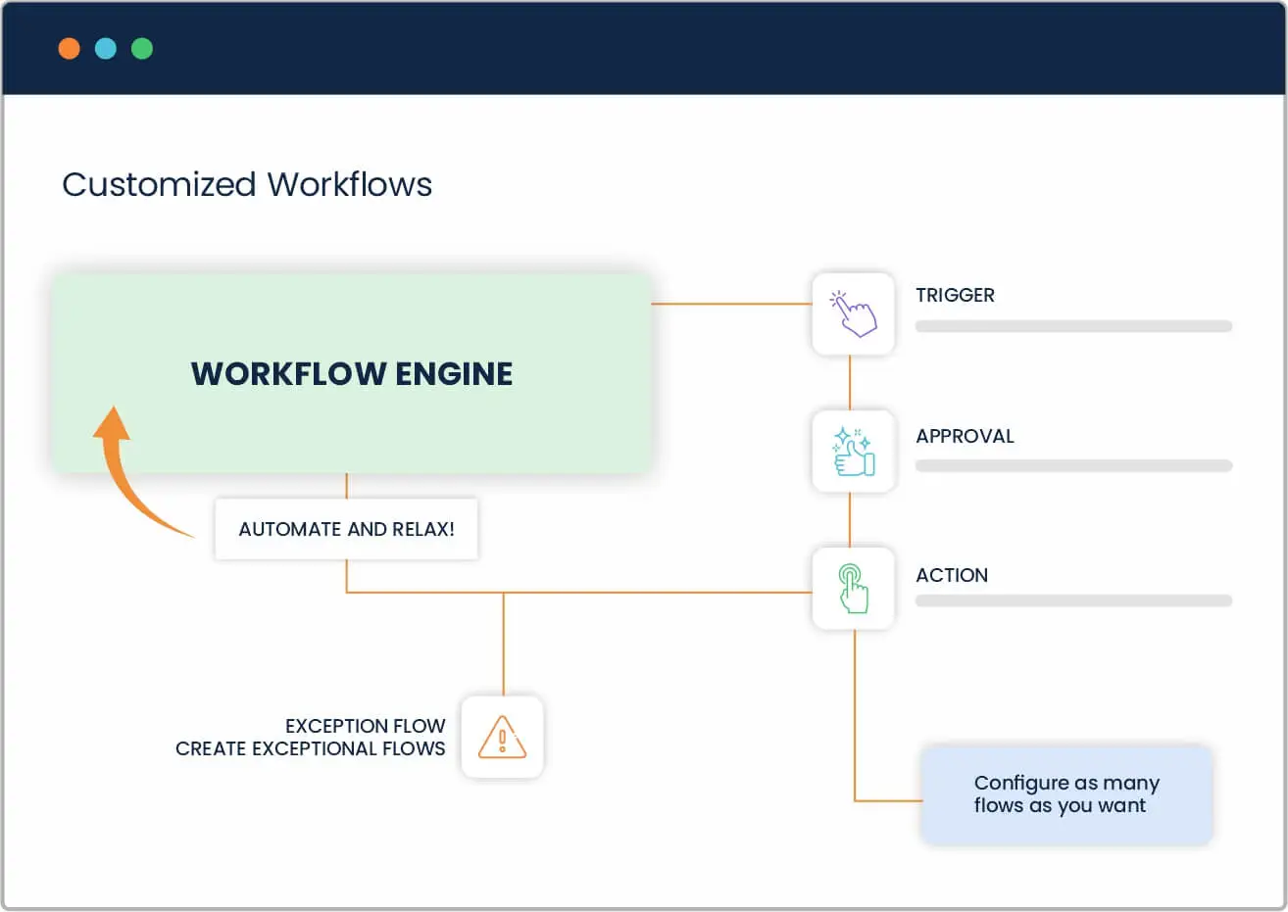Click the gray bar under ACTION
Screen dimensions: 1288x912
click(1073, 600)
